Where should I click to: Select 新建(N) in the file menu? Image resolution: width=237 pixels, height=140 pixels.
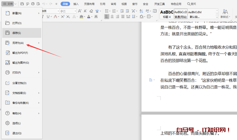[22, 13]
